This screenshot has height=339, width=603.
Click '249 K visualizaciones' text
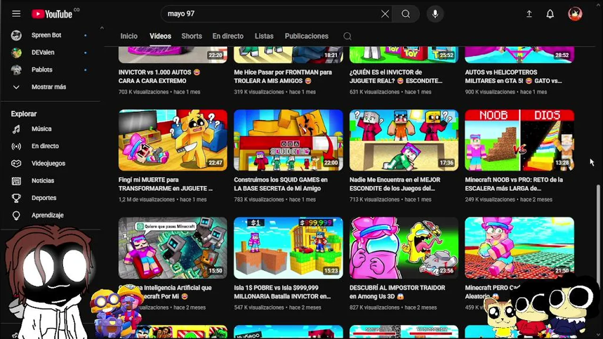click(490, 200)
